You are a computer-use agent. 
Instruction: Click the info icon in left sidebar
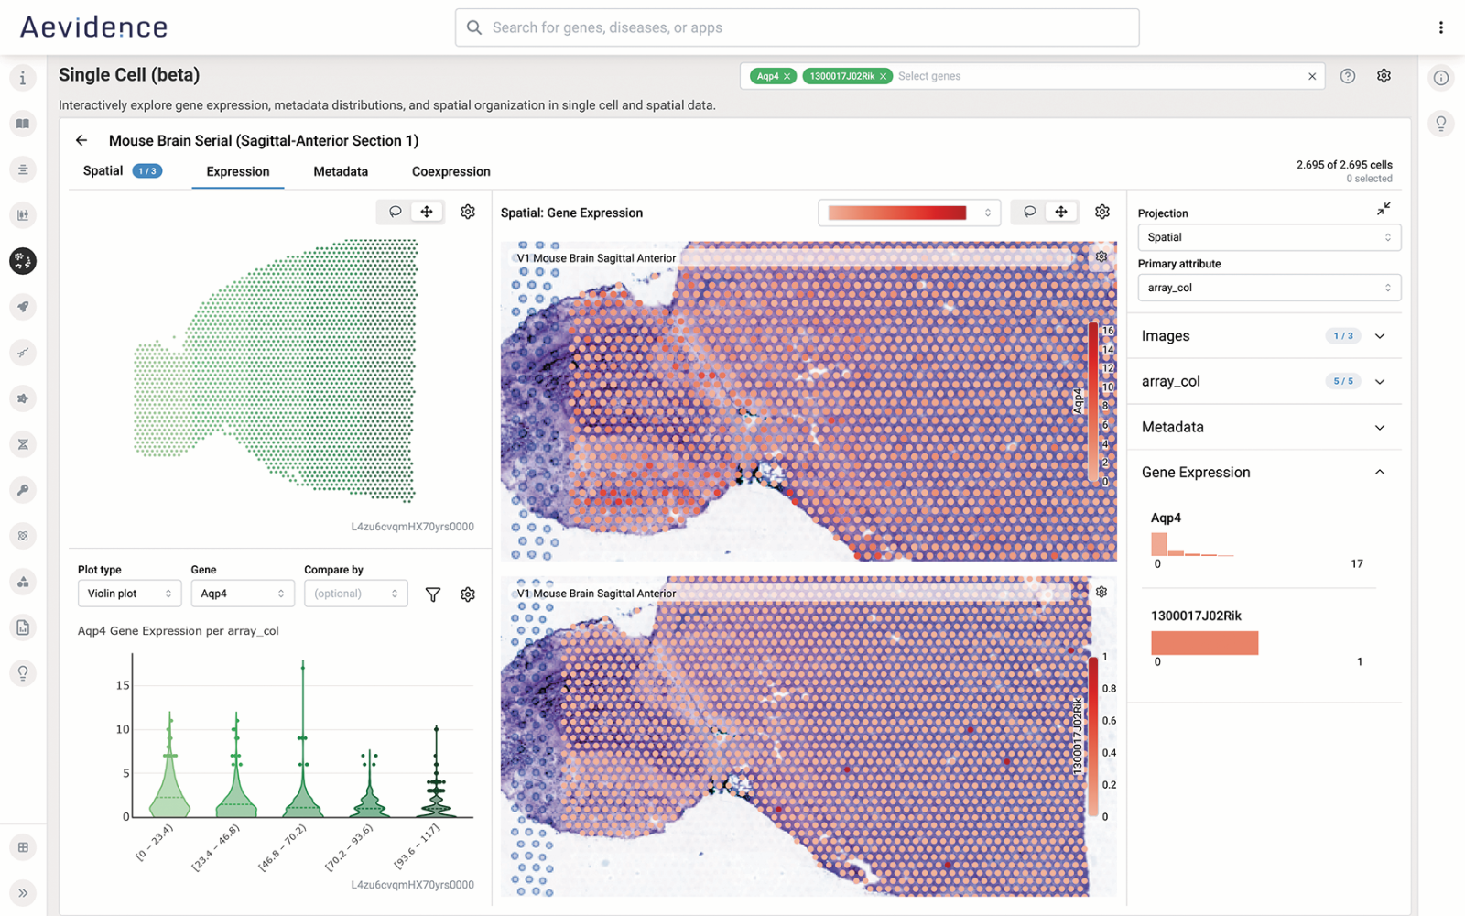tap(23, 78)
